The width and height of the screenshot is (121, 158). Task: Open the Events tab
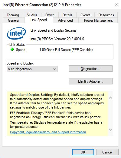point(85,15)
